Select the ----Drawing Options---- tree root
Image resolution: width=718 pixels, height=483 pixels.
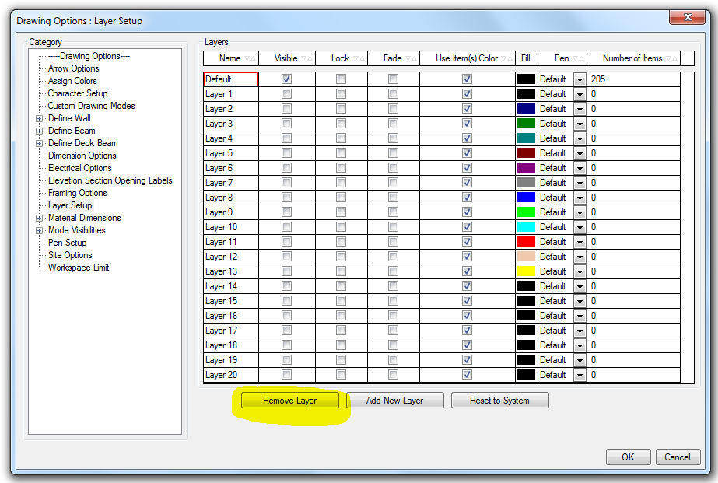tap(89, 56)
